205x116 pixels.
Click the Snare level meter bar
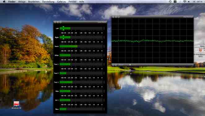(81, 46)
